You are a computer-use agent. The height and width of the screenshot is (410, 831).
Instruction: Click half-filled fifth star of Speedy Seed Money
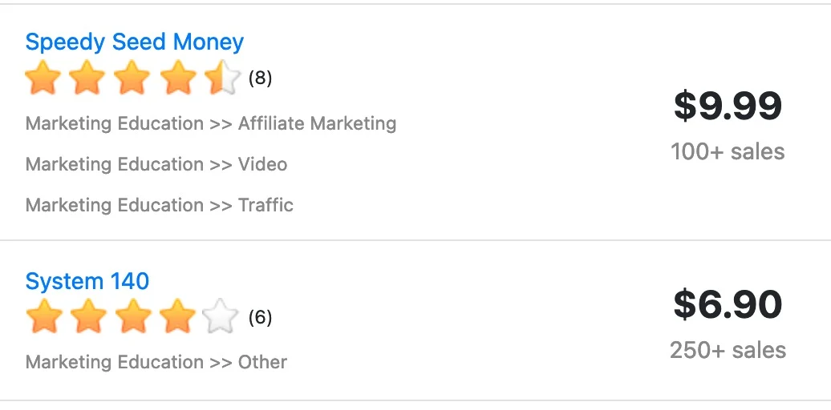(221, 78)
